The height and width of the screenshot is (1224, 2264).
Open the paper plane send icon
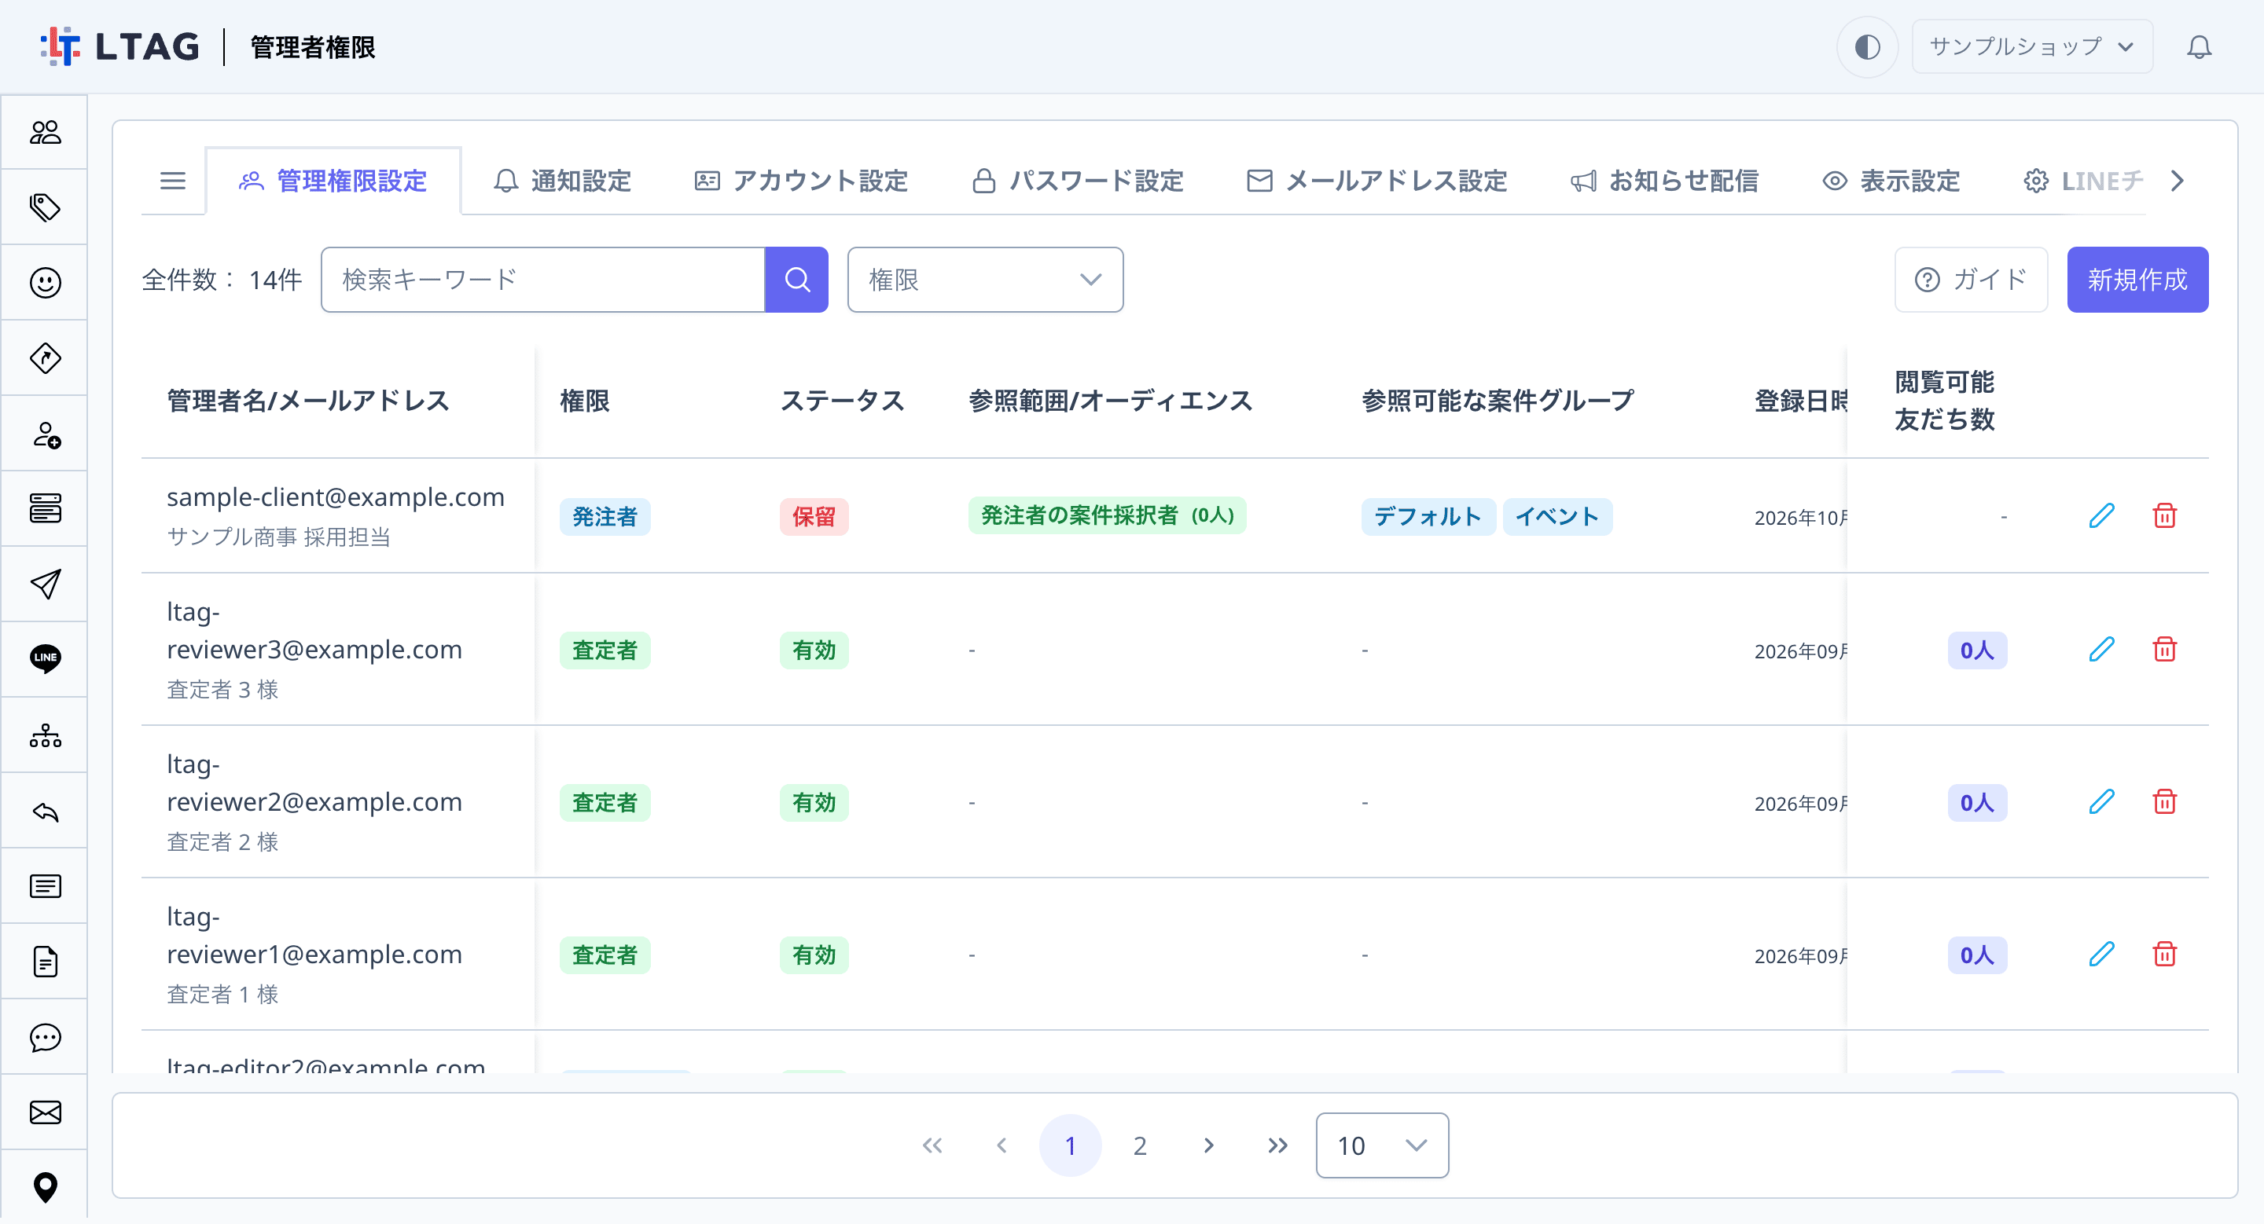point(45,584)
